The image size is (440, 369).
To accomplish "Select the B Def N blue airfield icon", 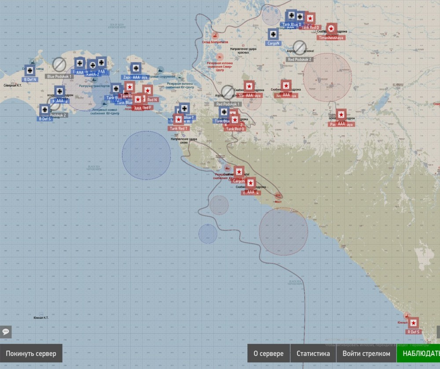I will [x=30, y=70].
